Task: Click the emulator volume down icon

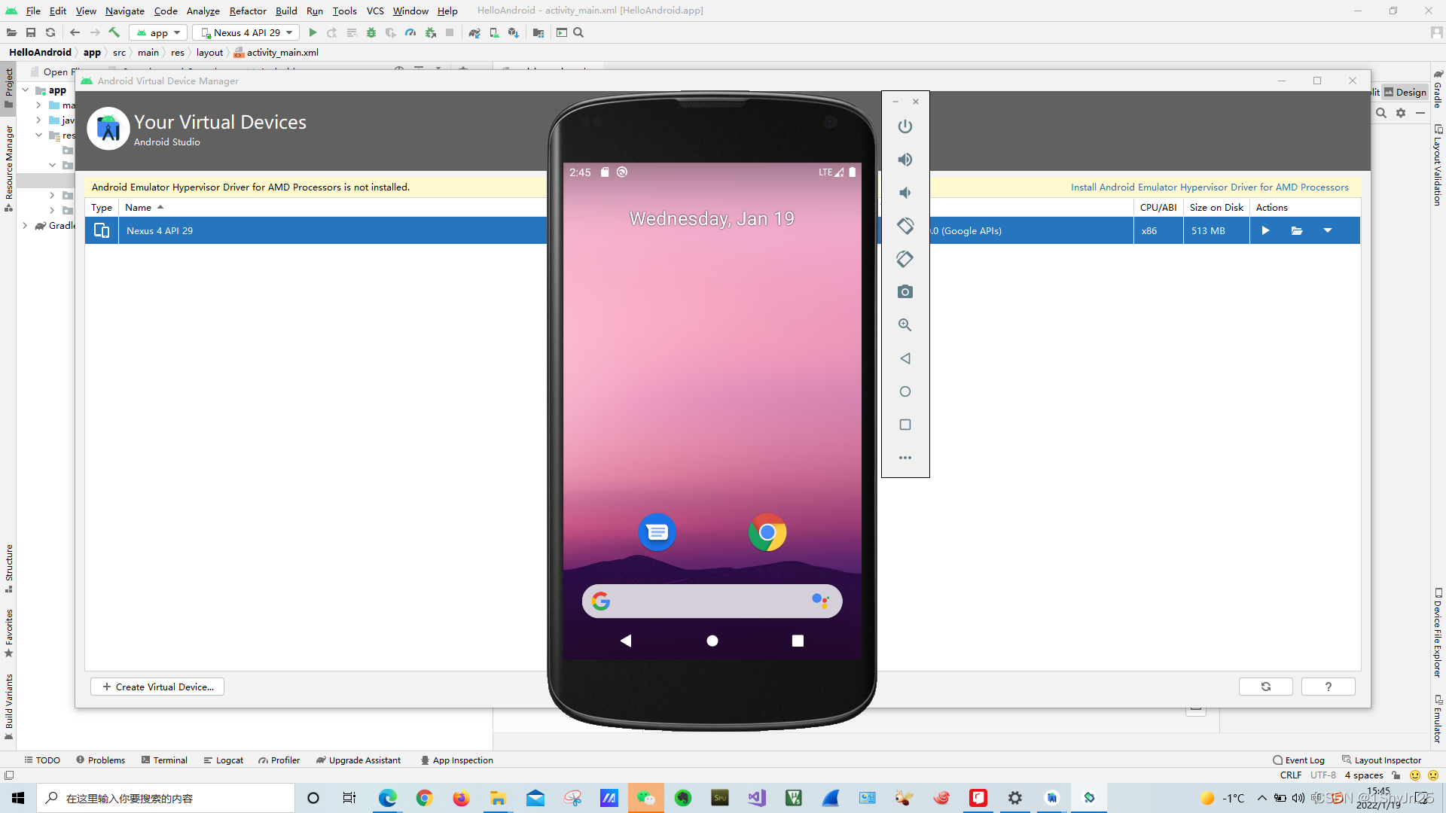Action: coord(905,193)
